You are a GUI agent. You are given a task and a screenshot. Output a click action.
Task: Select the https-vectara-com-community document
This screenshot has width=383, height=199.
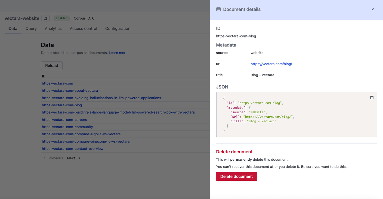coord(67,127)
